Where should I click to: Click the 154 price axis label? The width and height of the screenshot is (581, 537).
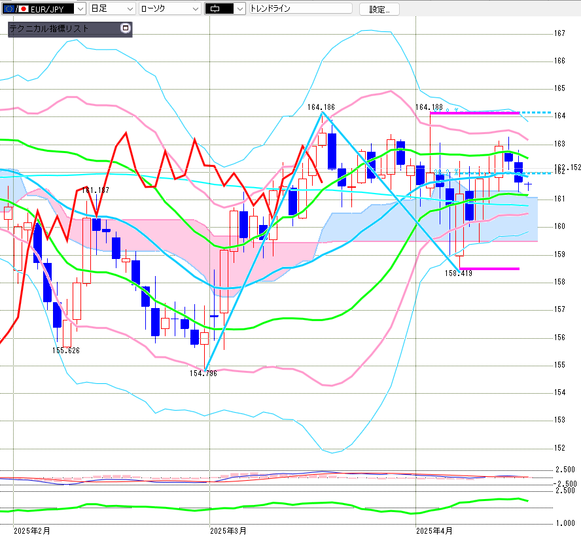pos(559,392)
